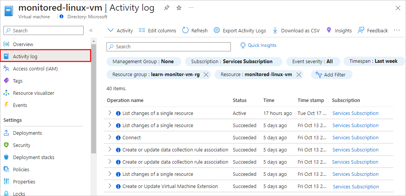This screenshot has width=406, height=196.
Task: Click the left menu scrollbar
Action: click(94, 99)
